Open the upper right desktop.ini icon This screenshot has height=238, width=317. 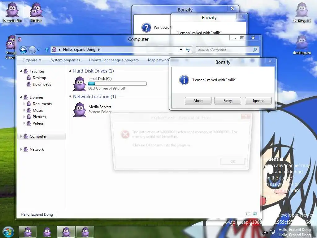pos(302,12)
